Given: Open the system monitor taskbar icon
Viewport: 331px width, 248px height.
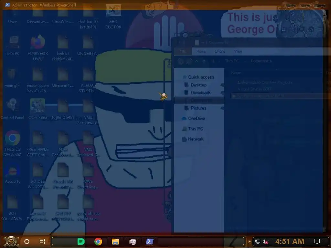Looking at the screenshot, I should (133, 242).
